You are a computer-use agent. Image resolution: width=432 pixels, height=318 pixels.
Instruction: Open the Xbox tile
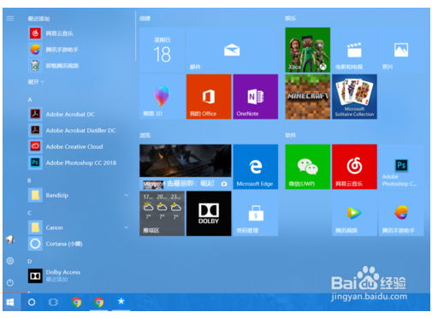coord(308,50)
